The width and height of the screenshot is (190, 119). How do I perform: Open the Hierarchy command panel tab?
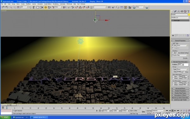click(179, 11)
